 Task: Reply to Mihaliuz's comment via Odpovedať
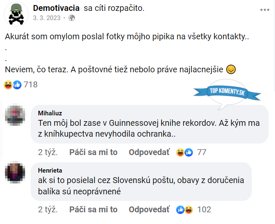click(x=149, y=152)
